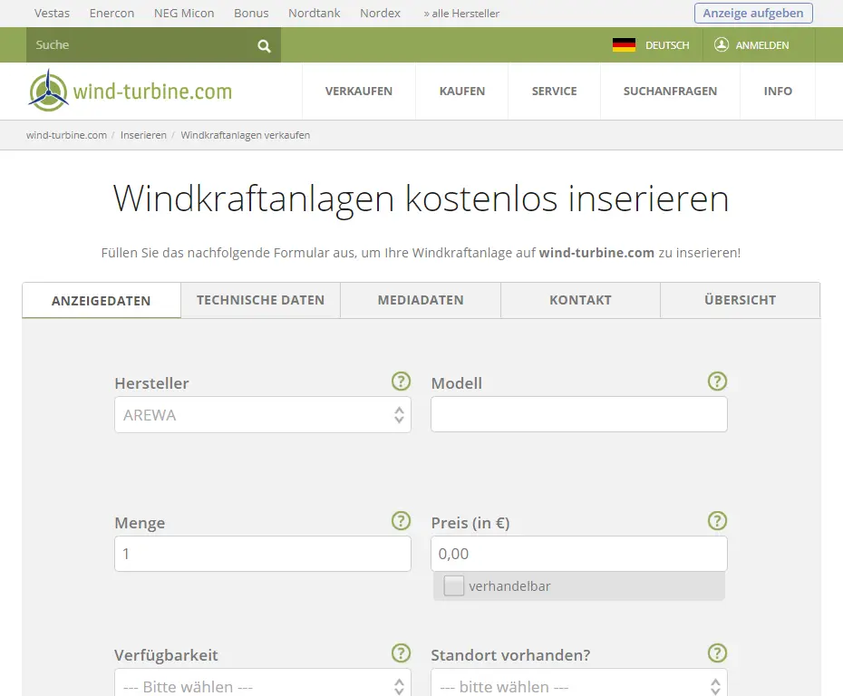843x696 pixels.
Task: Open the help icon next to Hersteller
Action: [x=401, y=382]
